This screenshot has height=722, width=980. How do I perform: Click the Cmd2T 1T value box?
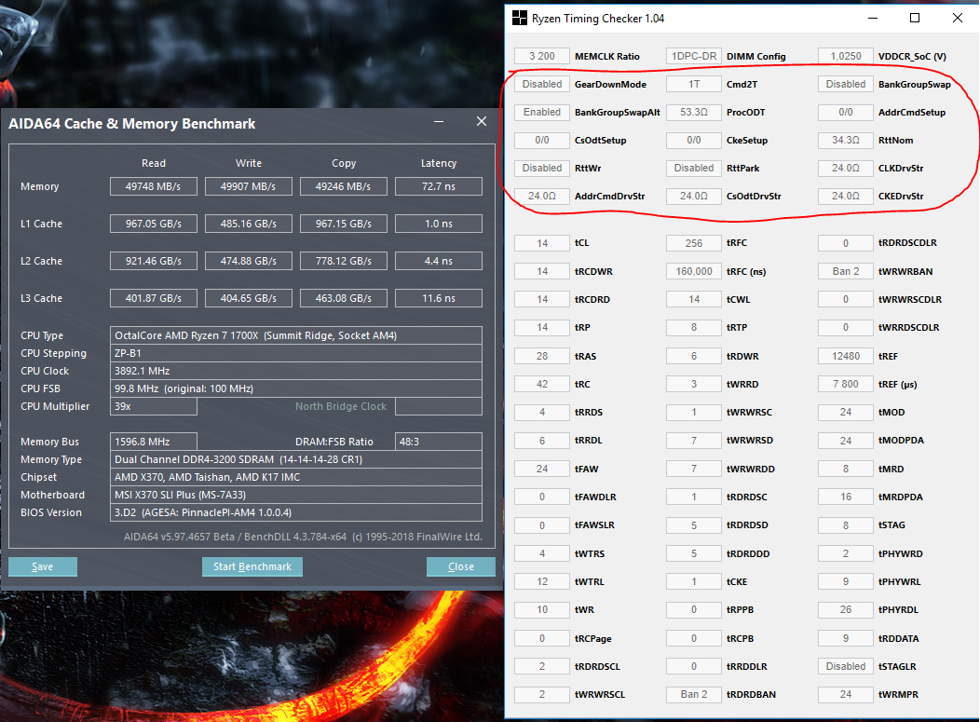pyautogui.click(x=694, y=85)
